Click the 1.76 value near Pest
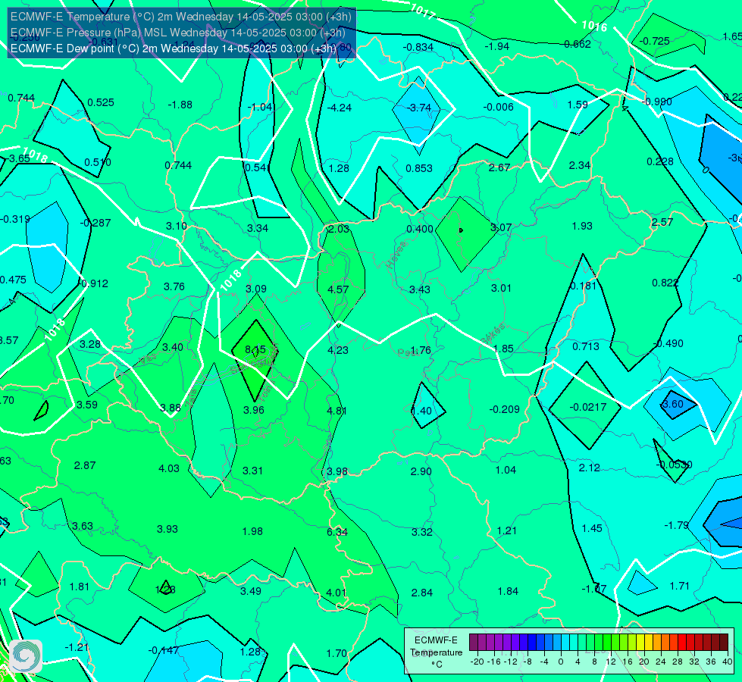Viewport: 742px width, 682px height. [x=421, y=350]
